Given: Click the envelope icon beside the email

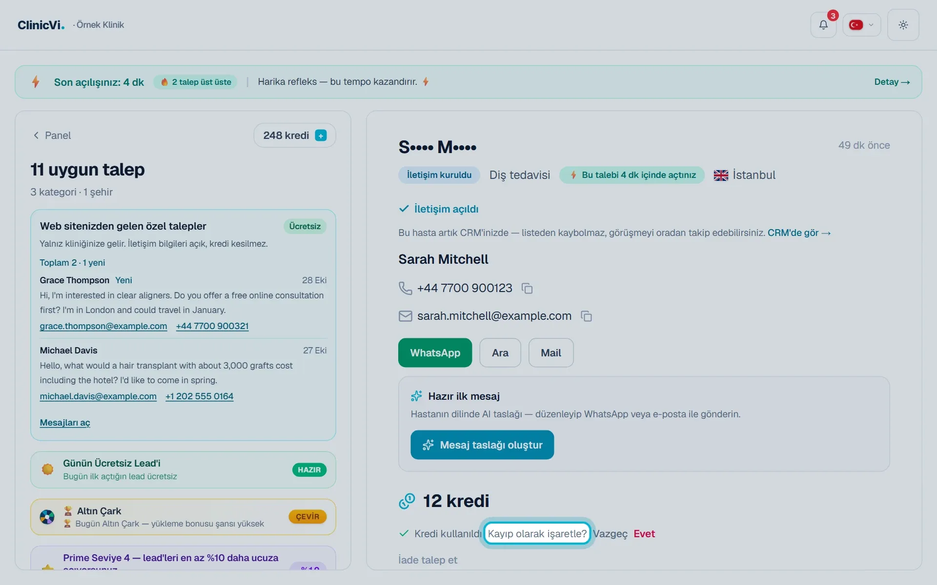Looking at the screenshot, I should [405, 316].
